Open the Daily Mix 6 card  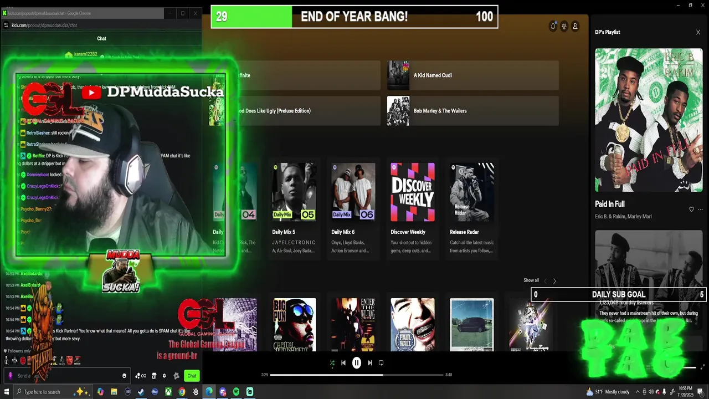tap(353, 209)
